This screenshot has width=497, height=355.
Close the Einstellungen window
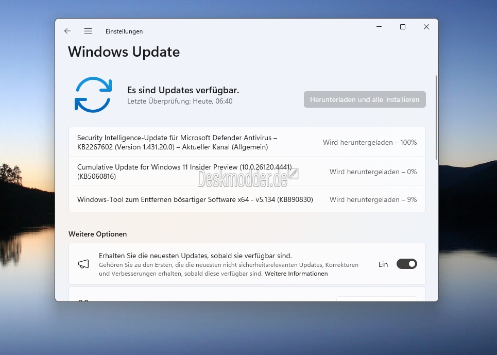[x=426, y=27]
